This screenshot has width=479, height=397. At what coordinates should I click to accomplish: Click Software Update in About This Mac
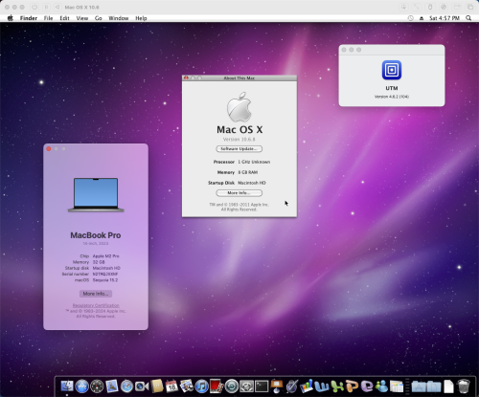point(239,149)
